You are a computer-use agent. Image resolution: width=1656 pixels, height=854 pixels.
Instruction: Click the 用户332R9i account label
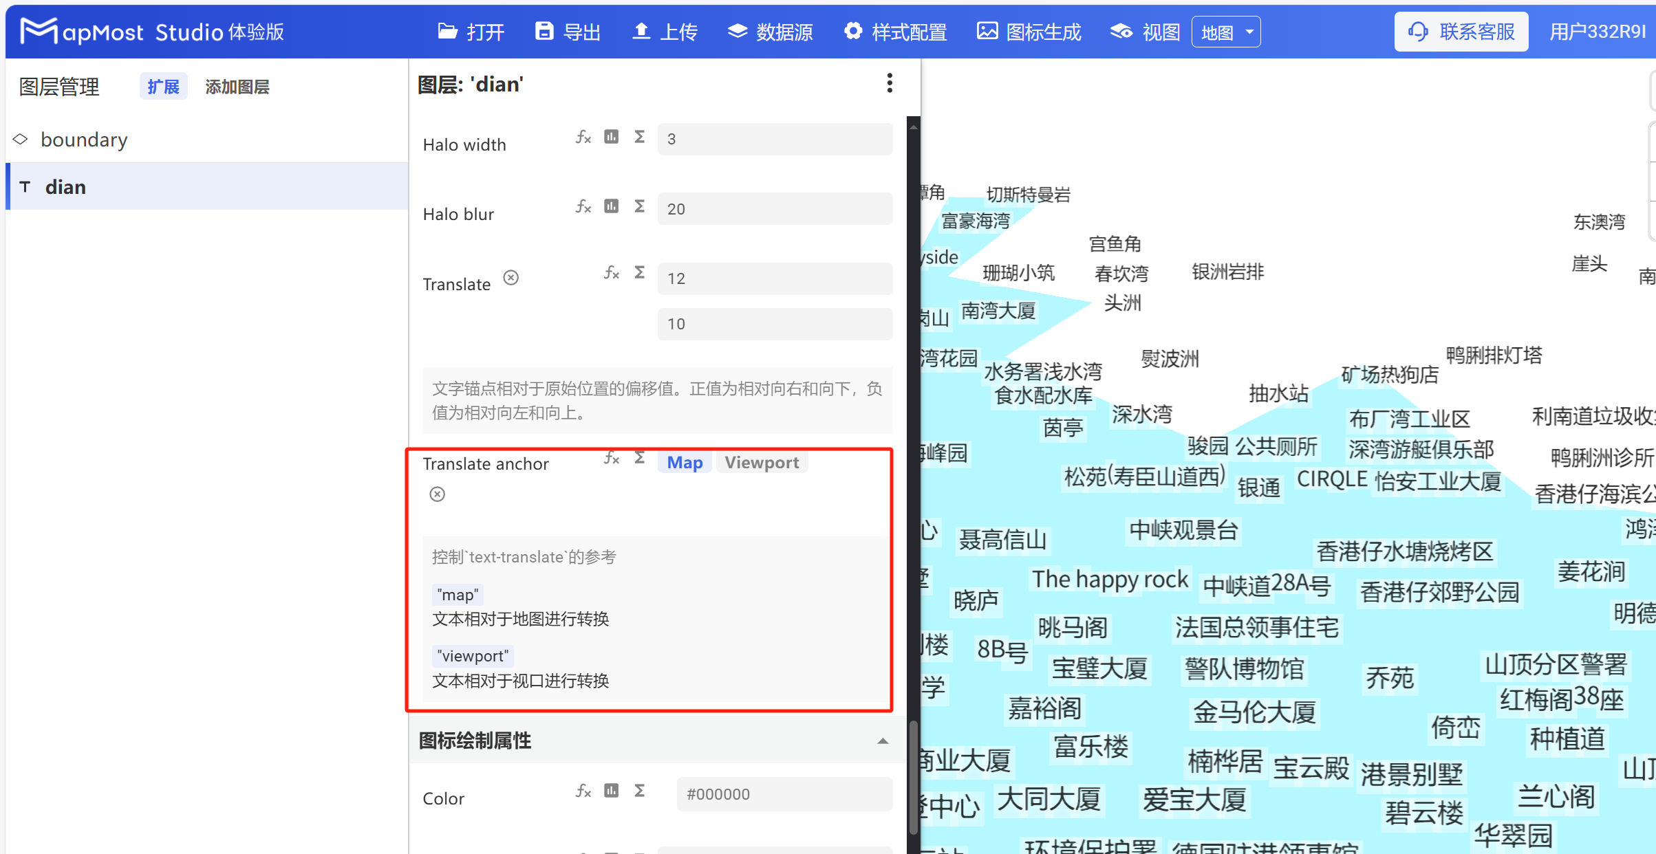tap(1598, 31)
